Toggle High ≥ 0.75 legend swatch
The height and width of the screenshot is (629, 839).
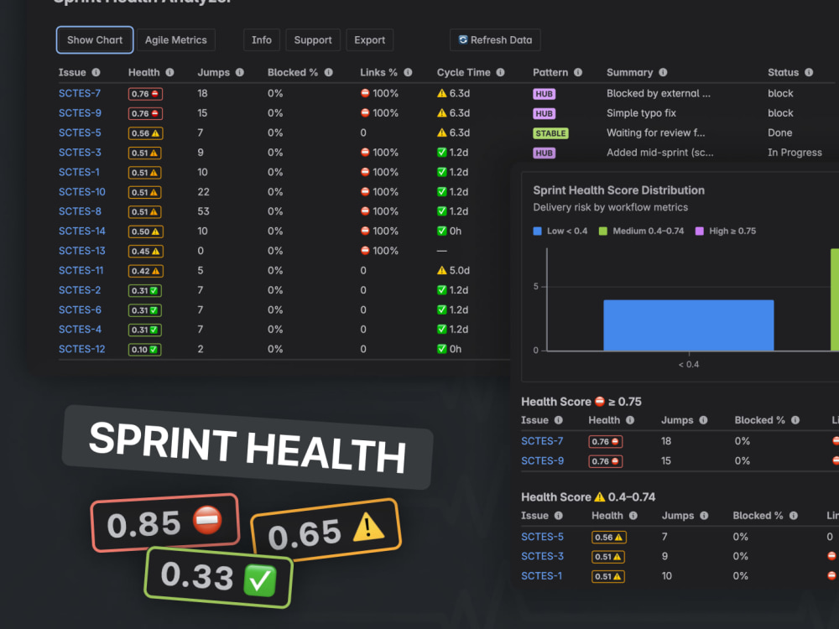click(699, 231)
